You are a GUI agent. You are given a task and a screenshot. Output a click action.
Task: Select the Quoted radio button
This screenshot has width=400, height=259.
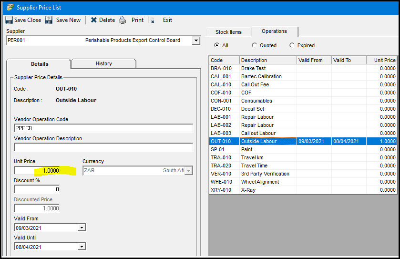(x=254, y=45)
